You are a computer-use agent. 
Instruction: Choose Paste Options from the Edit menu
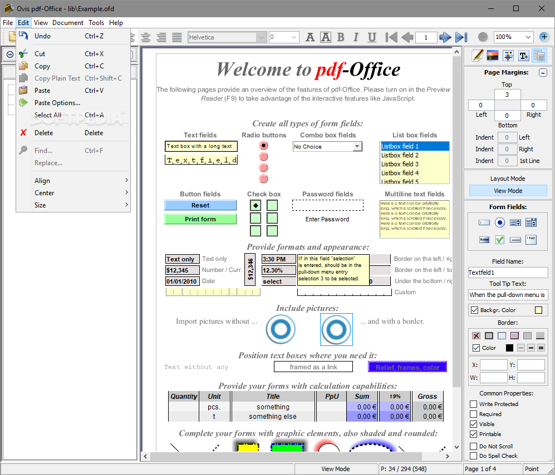73,102
